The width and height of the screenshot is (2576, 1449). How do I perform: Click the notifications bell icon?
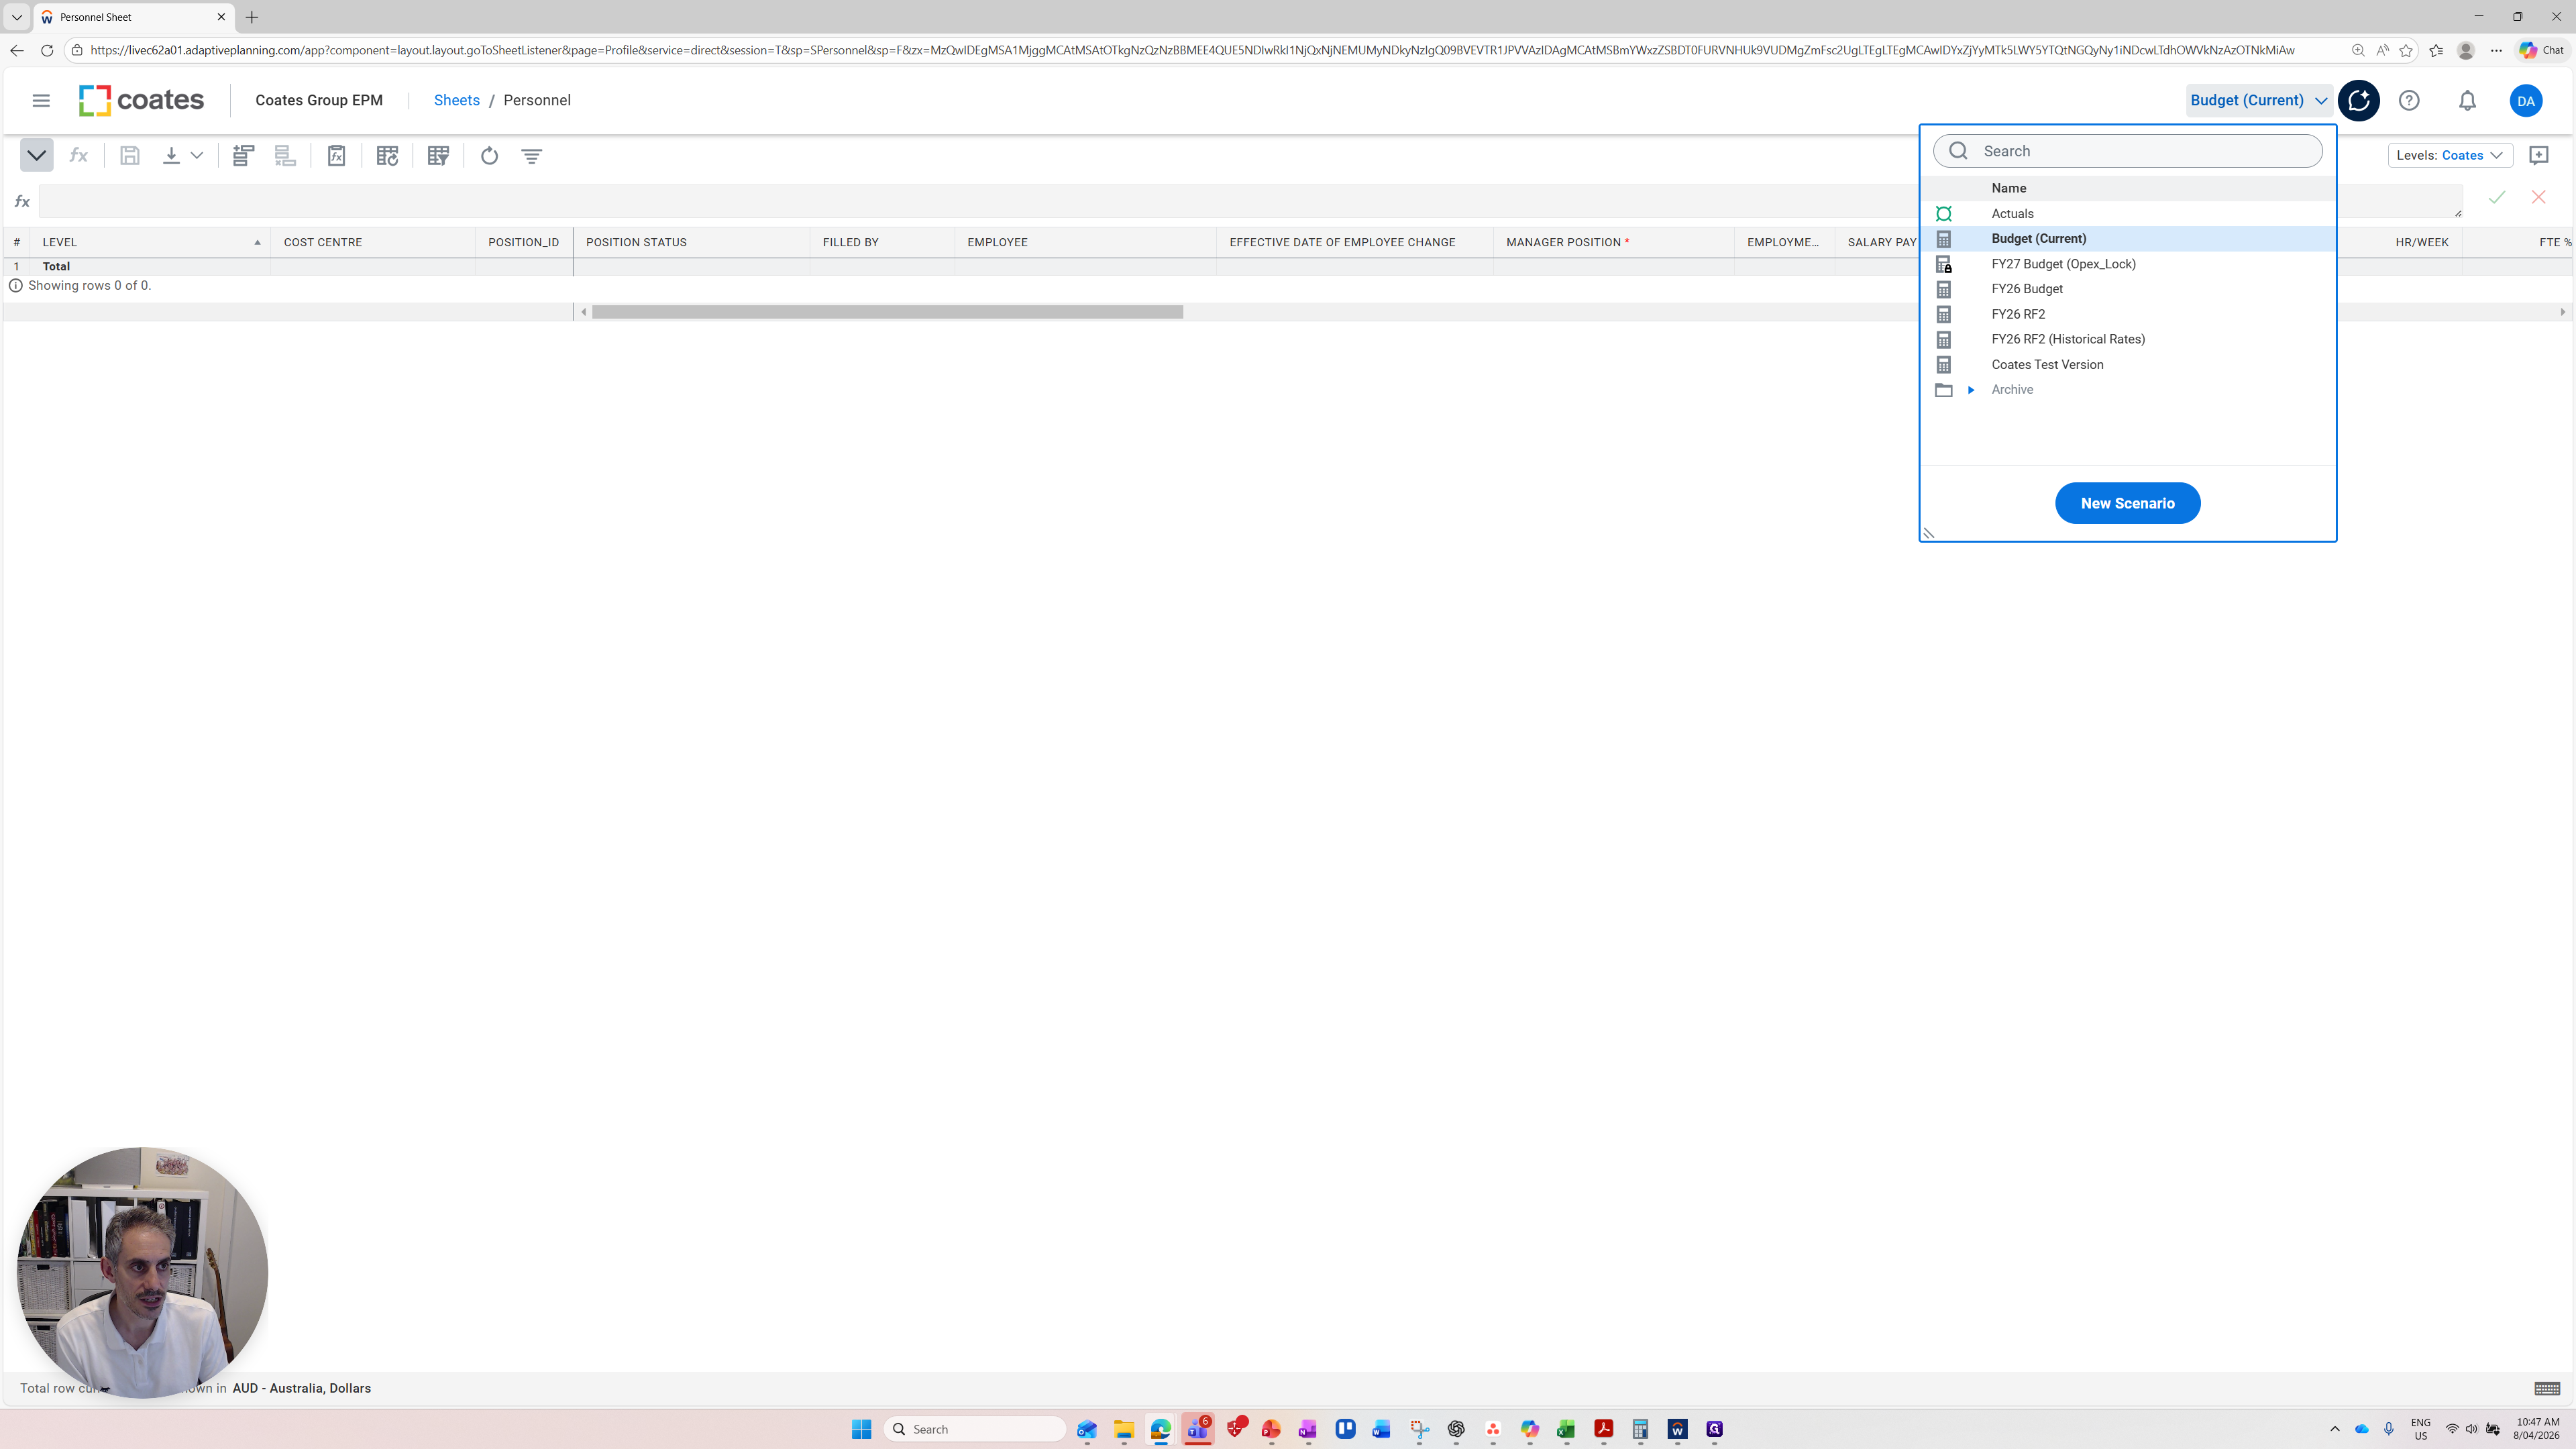click(x=2467, y=100)
